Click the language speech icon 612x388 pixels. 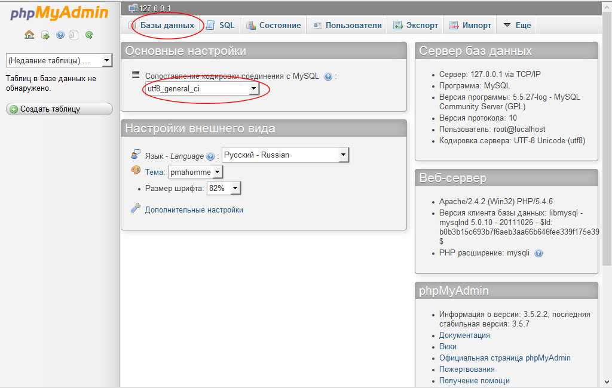pos(136,154)
